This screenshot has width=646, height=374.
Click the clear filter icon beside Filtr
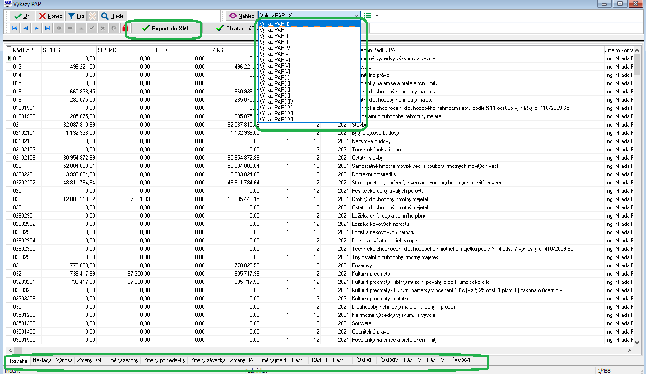[x=93, y=16]
